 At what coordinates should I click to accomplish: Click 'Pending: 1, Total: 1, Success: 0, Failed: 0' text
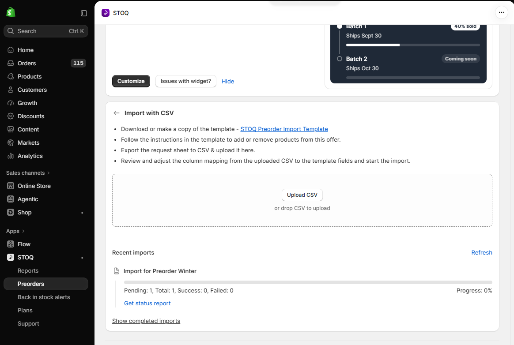click(179, 291)
